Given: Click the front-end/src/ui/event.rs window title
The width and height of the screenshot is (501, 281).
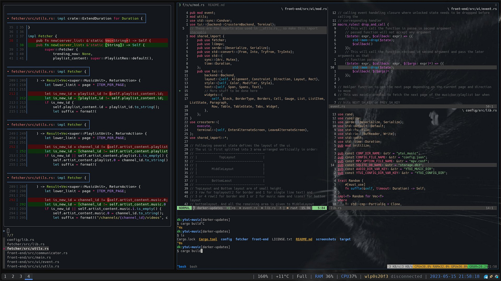Looking at the screenshot, I should pos(472,9).
